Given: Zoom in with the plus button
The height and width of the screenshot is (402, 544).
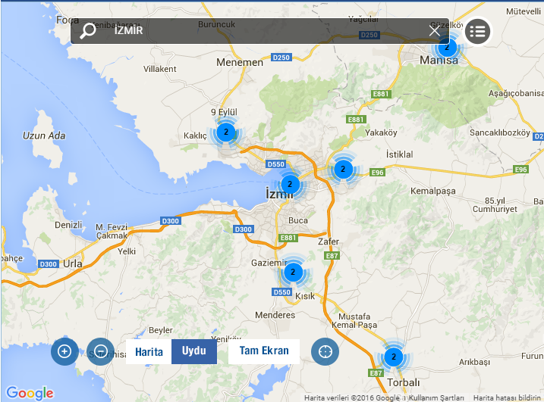Looking at the screenshot, I should pos(64,351).
